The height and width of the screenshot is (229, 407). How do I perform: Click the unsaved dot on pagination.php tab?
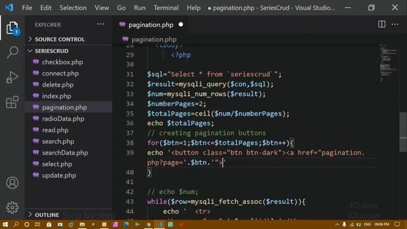pos(181,25)
